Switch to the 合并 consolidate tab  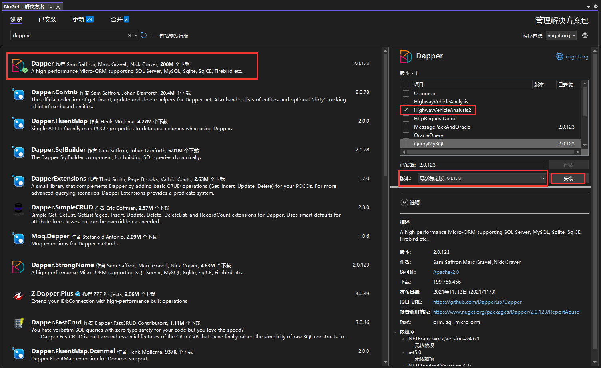tap(120, 19)
